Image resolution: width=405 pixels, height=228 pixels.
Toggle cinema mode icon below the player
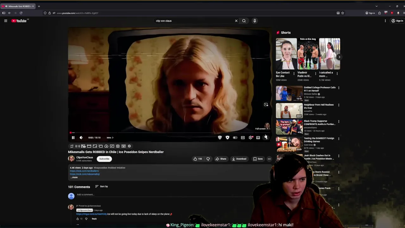89,146
